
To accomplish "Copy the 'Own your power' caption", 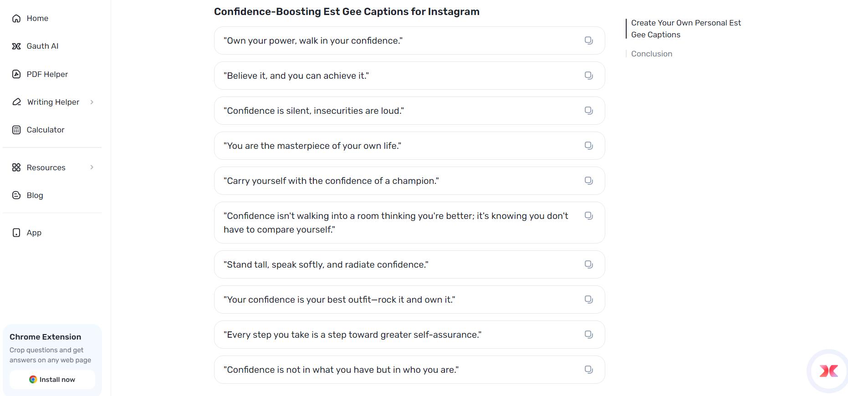I will 588,40.
